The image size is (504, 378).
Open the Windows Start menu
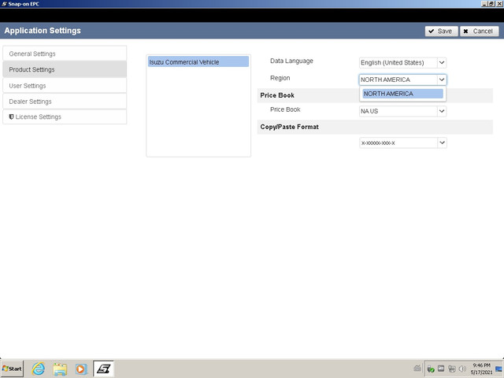click(x=12, y=369)
